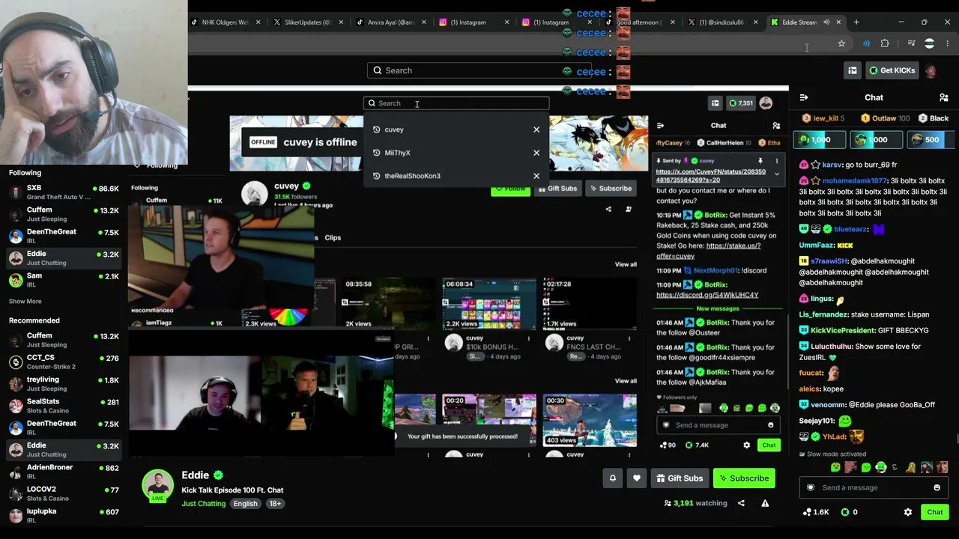This screenshot has height=539, width=959.
Task: Click lew_kill in the gift leaderboard
Action: [823, 118]
